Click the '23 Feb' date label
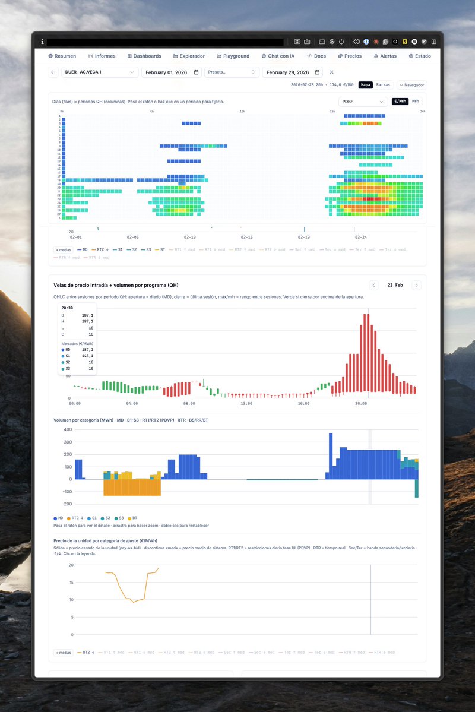475x712 pixels. (395, 285)
